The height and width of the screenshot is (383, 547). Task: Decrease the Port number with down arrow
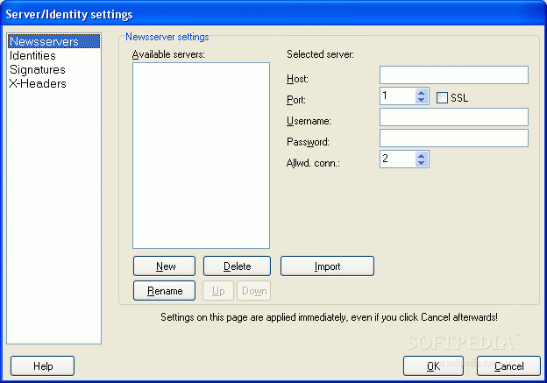click(422, 100)
